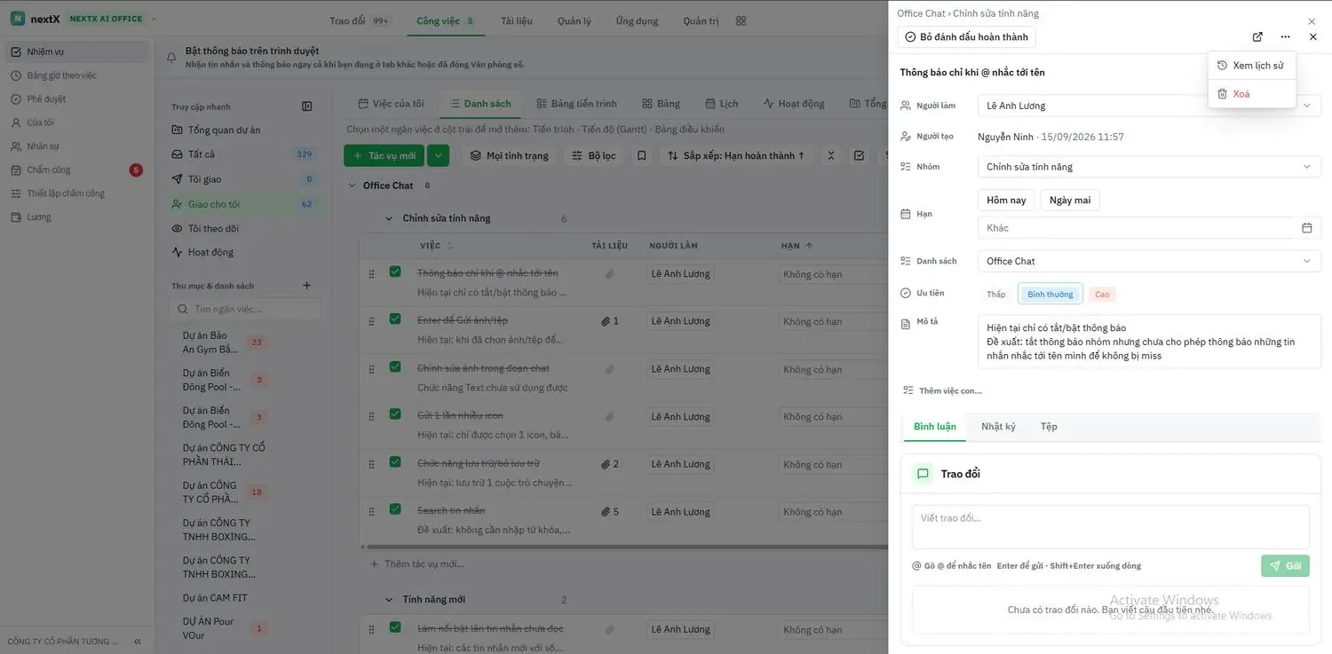Click the 'Tìm ngăn việc...' search field
This screenshot has height=654, width=1332.
(x=245, y=309)
